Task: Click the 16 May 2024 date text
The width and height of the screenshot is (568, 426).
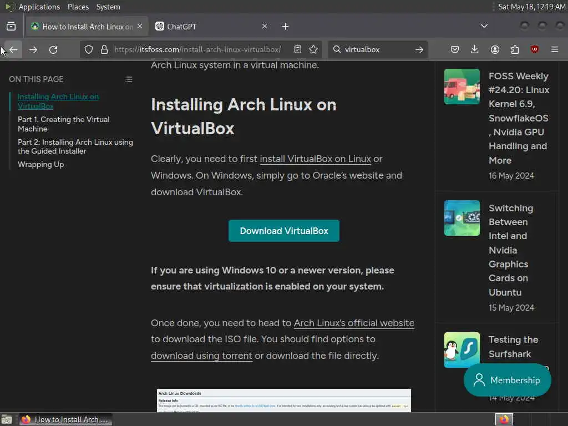Action: point(511,176)
